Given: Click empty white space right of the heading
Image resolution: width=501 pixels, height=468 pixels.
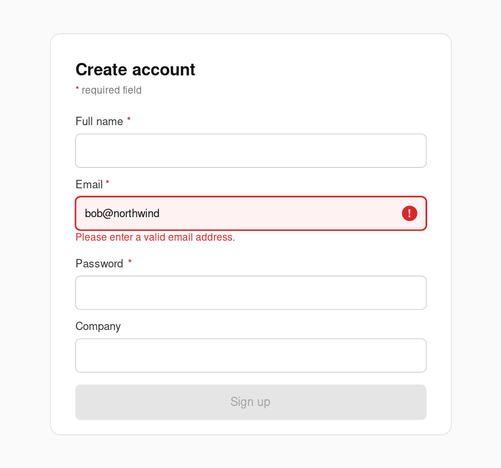Looking at the screenshot, I should click(321, 70).
